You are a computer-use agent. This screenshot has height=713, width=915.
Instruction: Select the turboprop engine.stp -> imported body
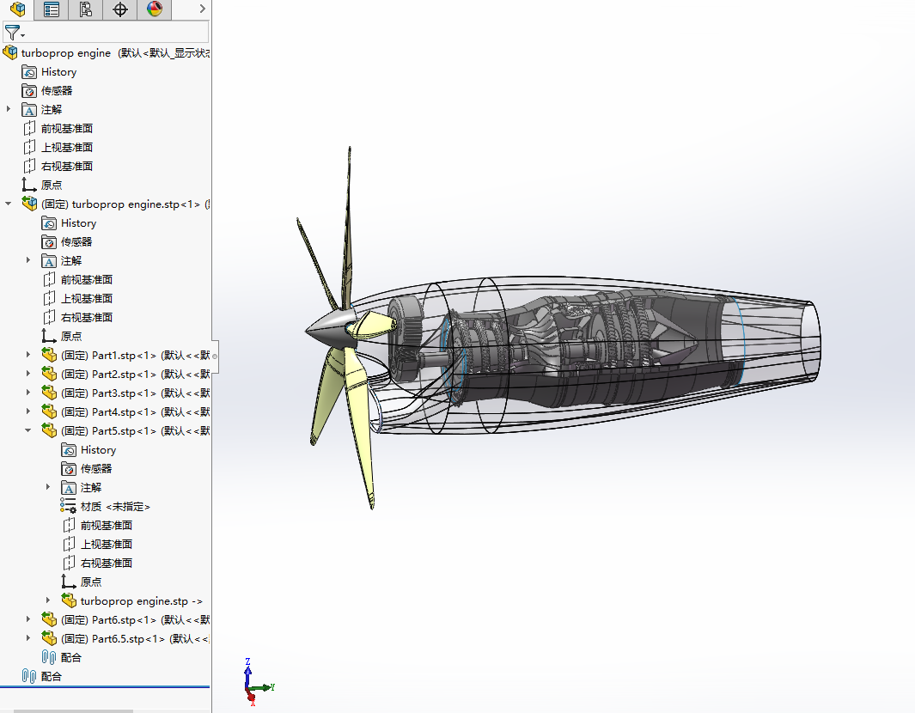coord(132,601)
